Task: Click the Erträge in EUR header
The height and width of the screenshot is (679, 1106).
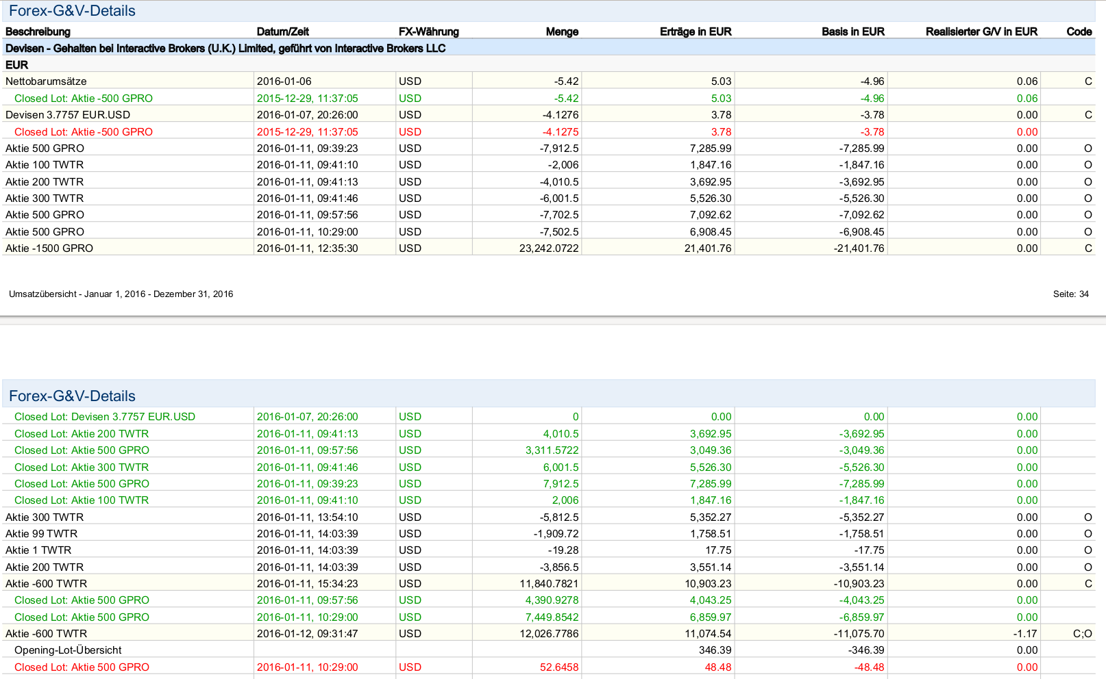Action: (695, 31)
